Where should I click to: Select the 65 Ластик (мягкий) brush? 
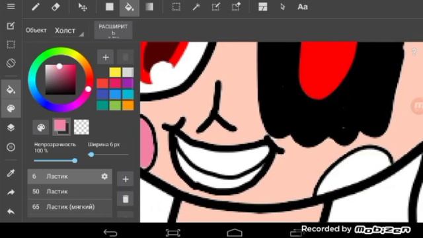(69, 207)
